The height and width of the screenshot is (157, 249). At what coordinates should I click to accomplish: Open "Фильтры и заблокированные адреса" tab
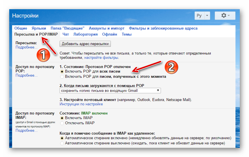pyautogui.click(x=163, y=28)
